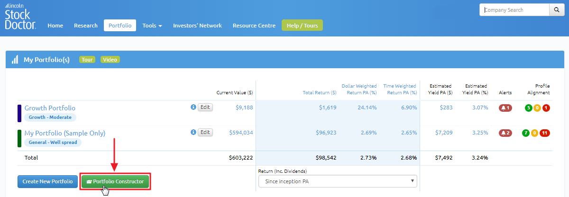Open the Research menu

click(86, 26)
